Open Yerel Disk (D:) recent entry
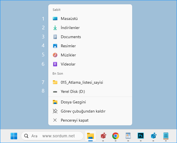 [90, 91]
